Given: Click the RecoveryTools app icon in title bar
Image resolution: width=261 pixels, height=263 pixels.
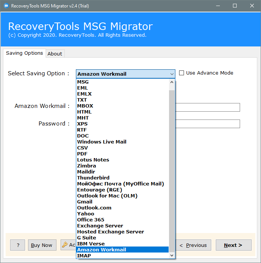Looking at the screenshot, I should pos(6,6).
